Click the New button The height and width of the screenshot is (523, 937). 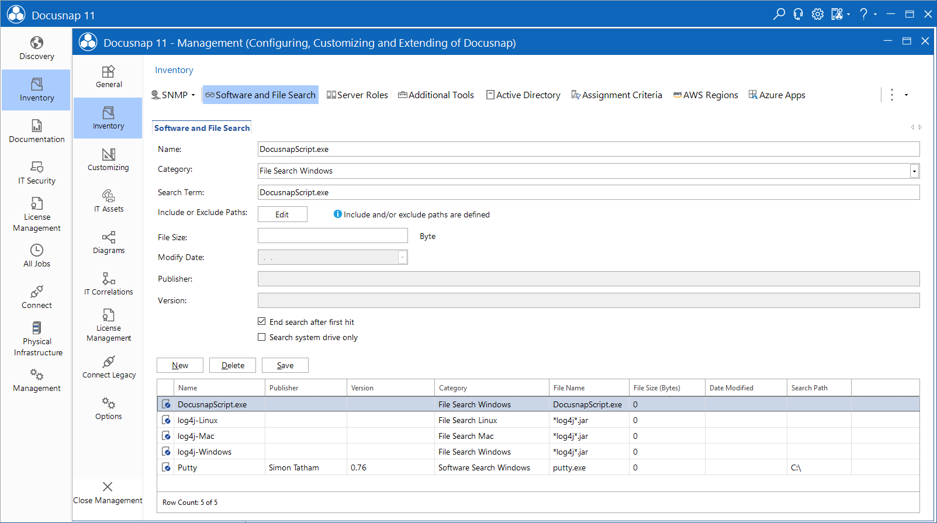click(180, 365)
